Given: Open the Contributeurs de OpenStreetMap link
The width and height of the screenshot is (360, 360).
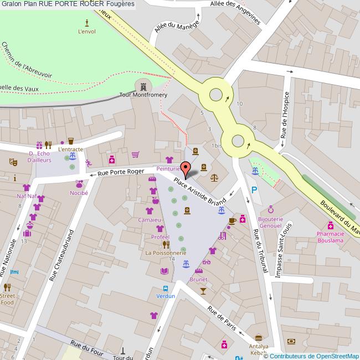Looking at the screenshot, I should 313,356.
